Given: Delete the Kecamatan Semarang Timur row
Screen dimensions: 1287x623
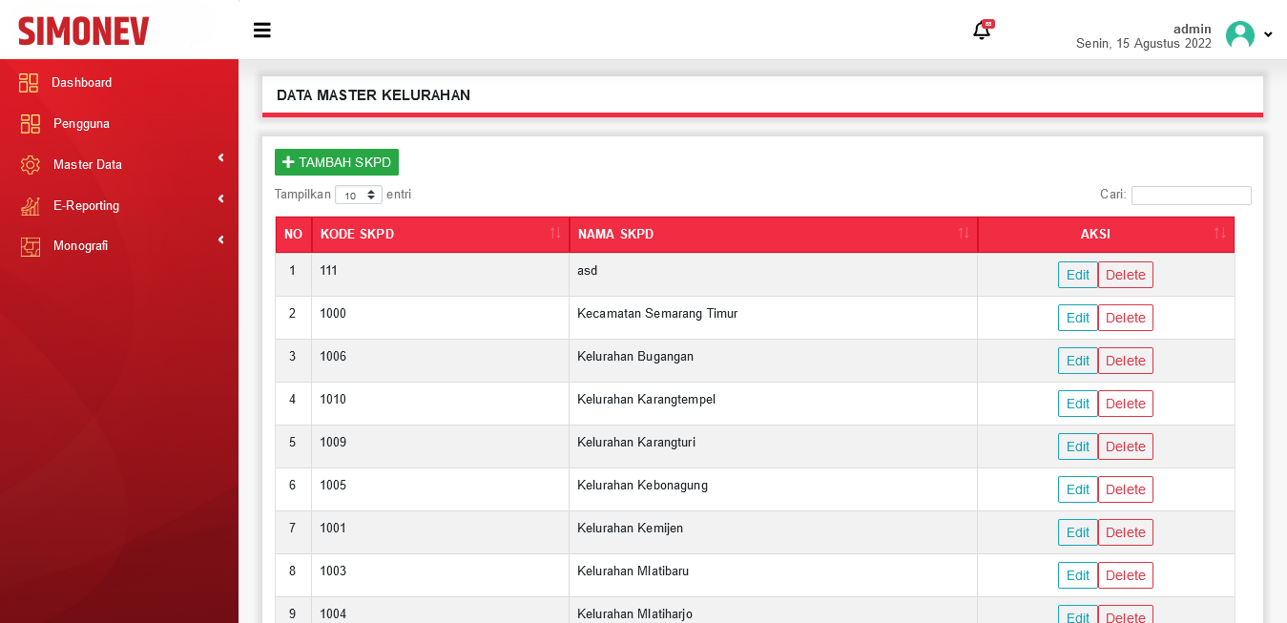Looking at the screenshot, I should pos(1125,318).
